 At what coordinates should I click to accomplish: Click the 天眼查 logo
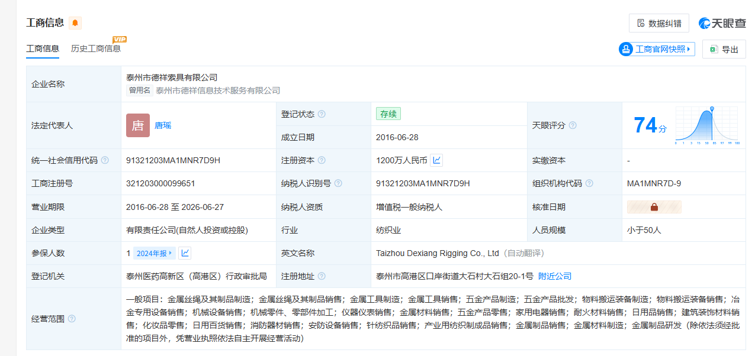[x=722, y=23]
